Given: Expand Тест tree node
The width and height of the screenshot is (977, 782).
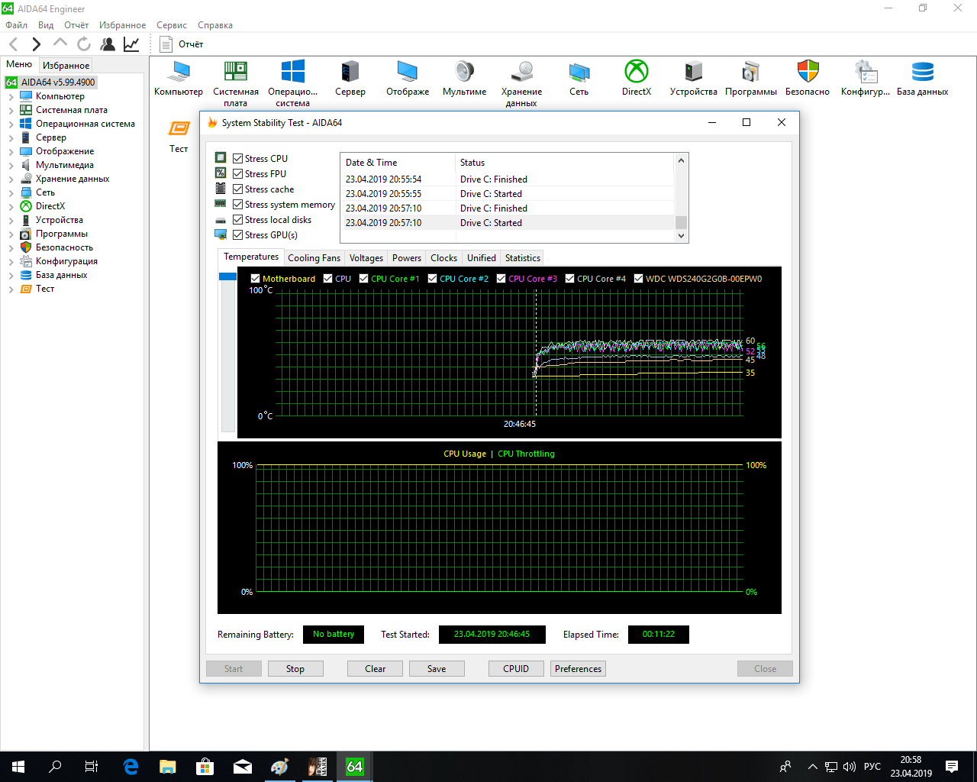Looking at the screenshot, I should click(11, 289).
